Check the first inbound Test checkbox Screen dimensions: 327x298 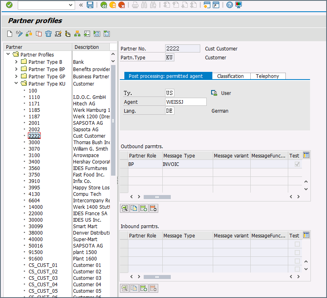(x=298, y=244)
